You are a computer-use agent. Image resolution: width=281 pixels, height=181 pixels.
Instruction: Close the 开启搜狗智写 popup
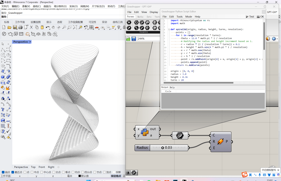coord(278,170)
